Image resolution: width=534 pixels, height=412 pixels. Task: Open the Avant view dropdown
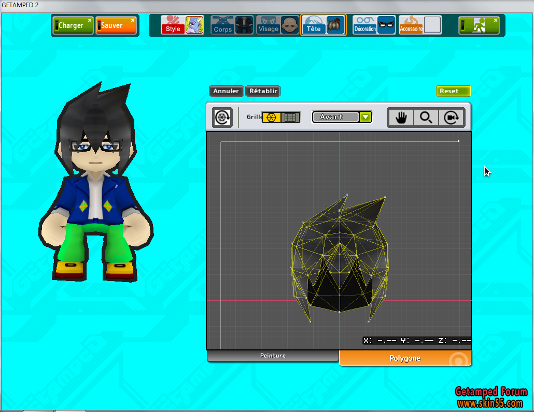pos(342,117)
